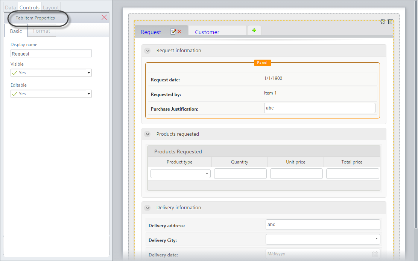
Task: Click the Delivery City: label
Action: click(x=163, y=240)
